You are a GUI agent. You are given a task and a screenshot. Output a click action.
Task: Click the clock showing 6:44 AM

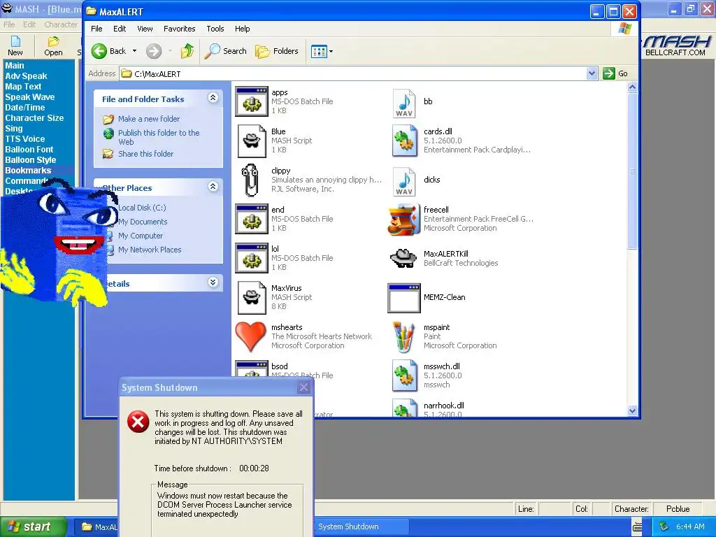pyautogui.click(x=690, y=527)
